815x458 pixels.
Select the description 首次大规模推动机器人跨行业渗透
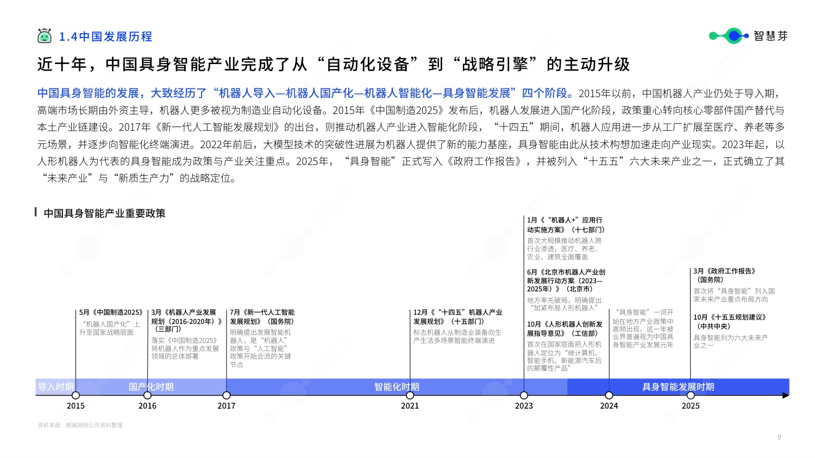[x=564, y=249]
